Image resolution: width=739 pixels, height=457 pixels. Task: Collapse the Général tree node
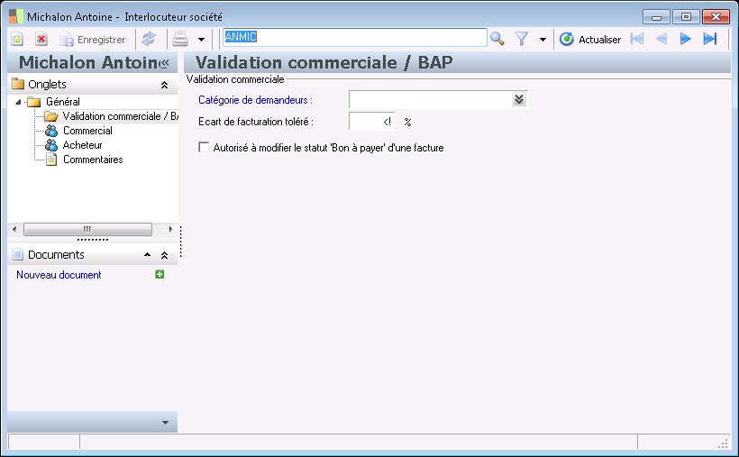click(x=18, y=102)
